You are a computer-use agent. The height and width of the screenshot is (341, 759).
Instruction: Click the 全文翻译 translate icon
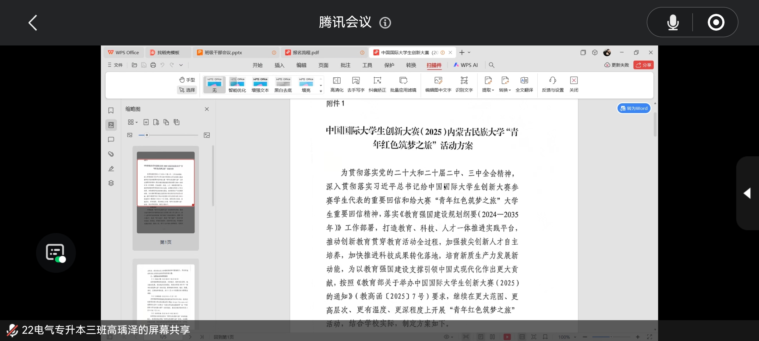click(x=524, y=81)
